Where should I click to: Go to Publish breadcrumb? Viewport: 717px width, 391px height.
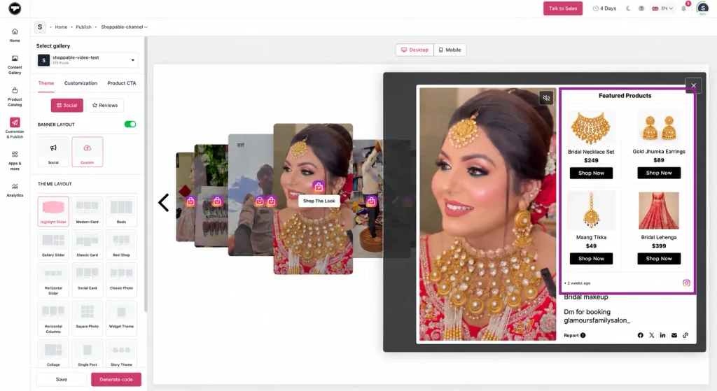(83, 27)
